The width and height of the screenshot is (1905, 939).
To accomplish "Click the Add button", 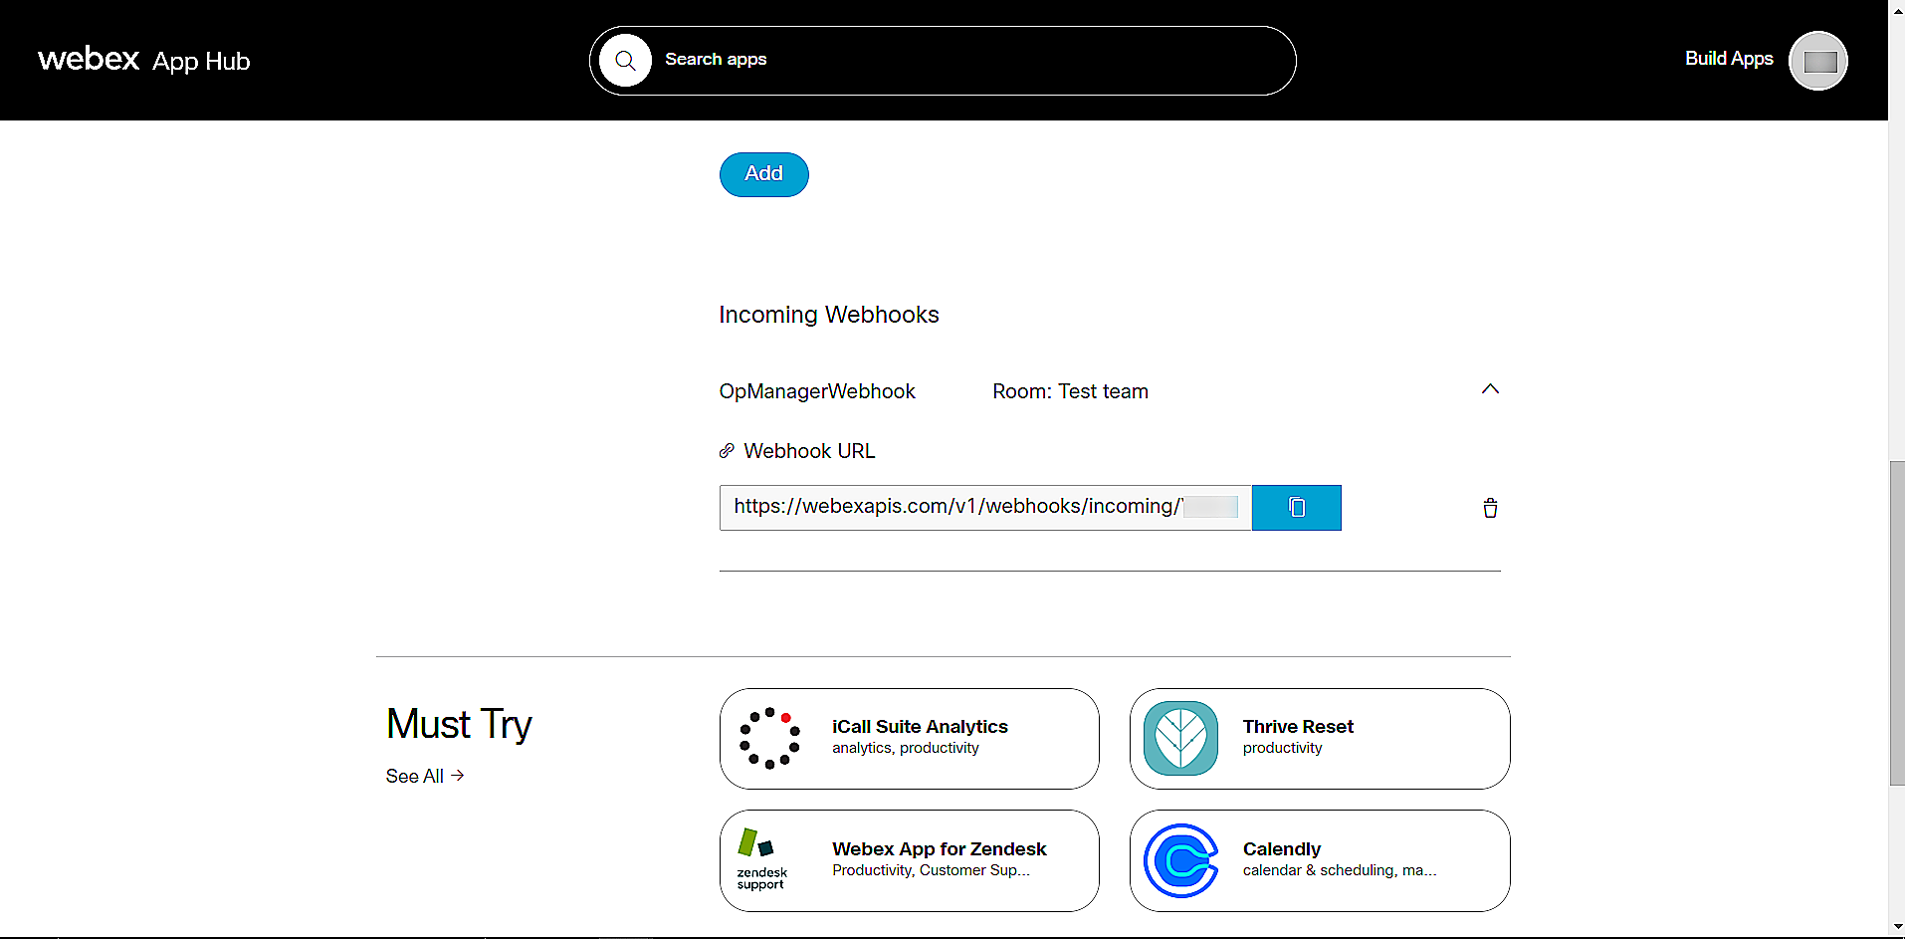I will pos(763,174).
